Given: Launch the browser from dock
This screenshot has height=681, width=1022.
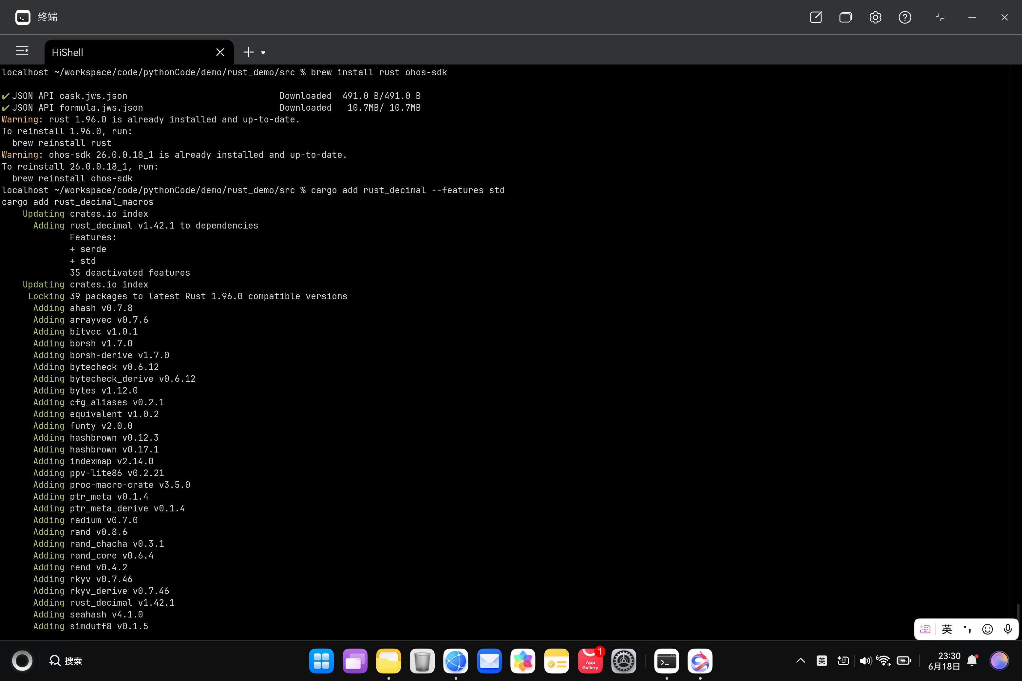Looking at the screenshot, I should point(455,661).
